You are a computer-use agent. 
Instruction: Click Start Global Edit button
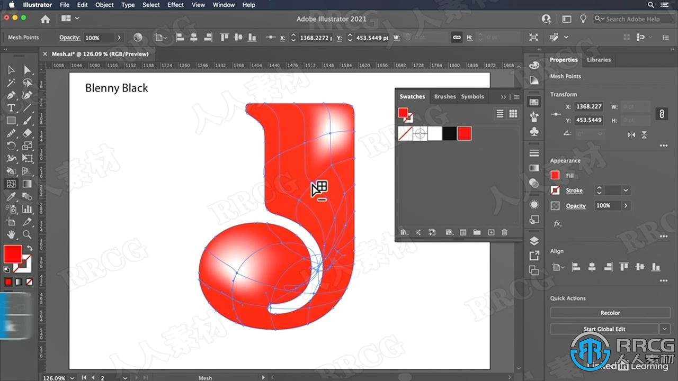[x=604, y=329]
